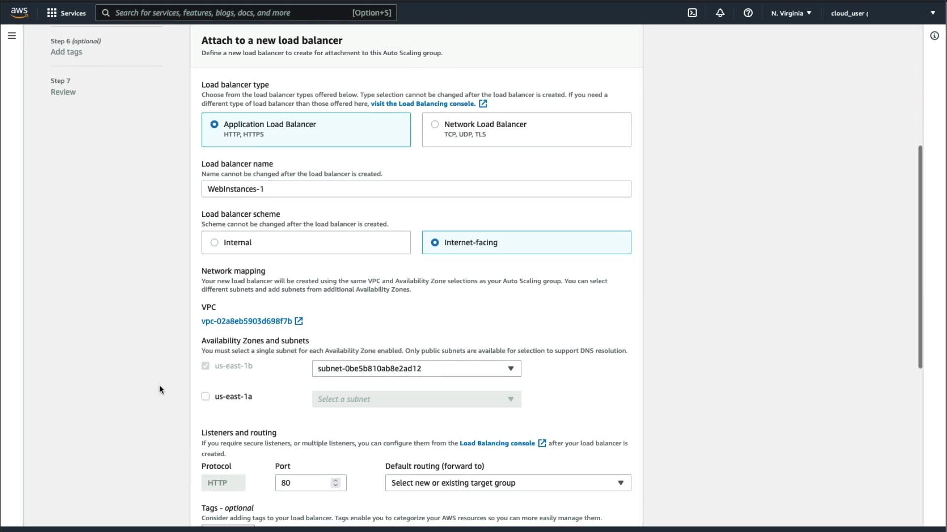Open the AWS CloudShell icon
Viewport: 947px width, 532px height.
point(692,13)
